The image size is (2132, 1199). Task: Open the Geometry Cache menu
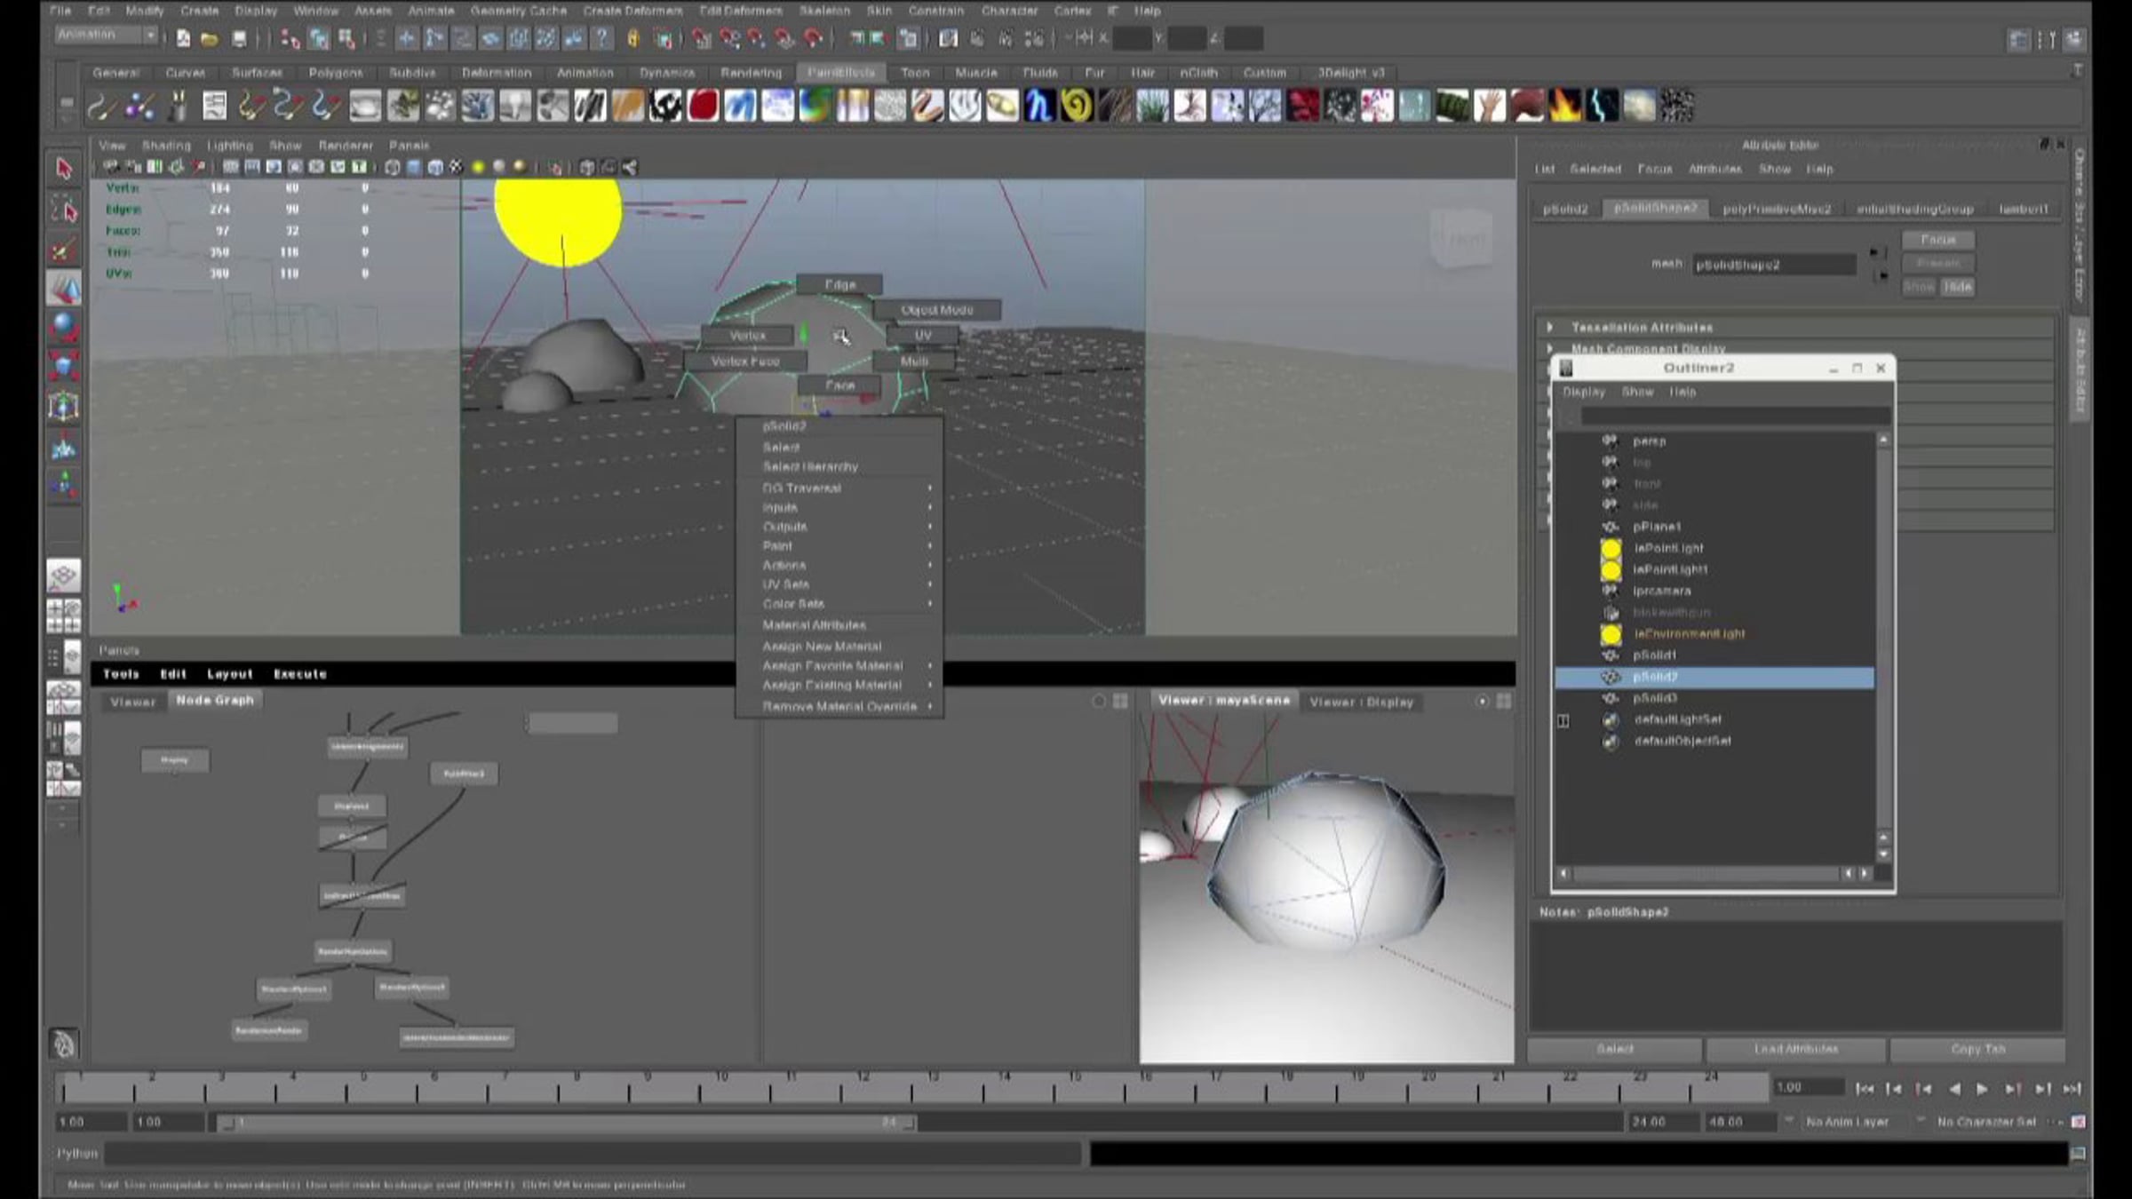pos(519,11)
